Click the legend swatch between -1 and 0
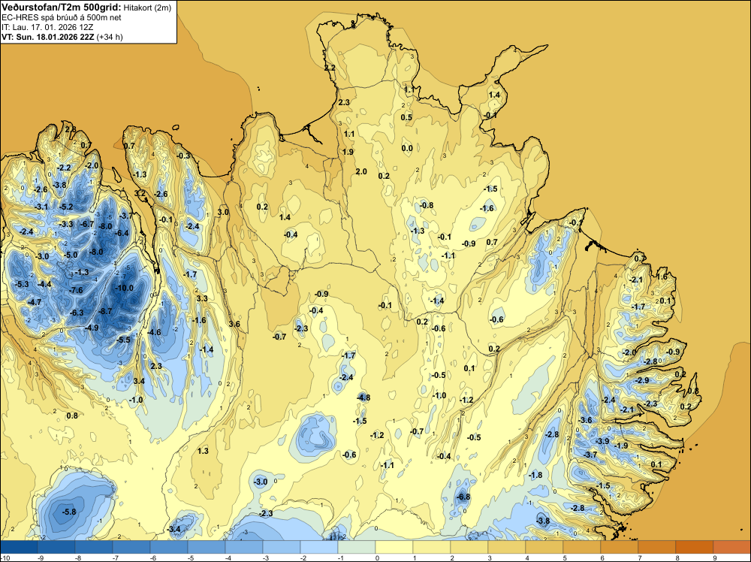 (x=356, y=547)
